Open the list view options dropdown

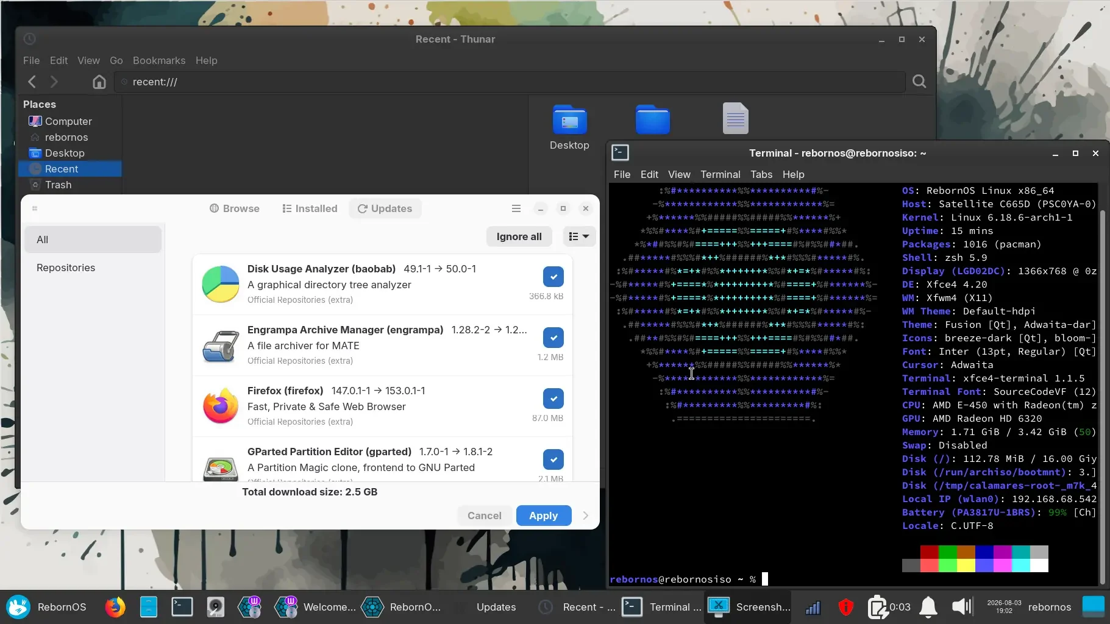point(578,236)
